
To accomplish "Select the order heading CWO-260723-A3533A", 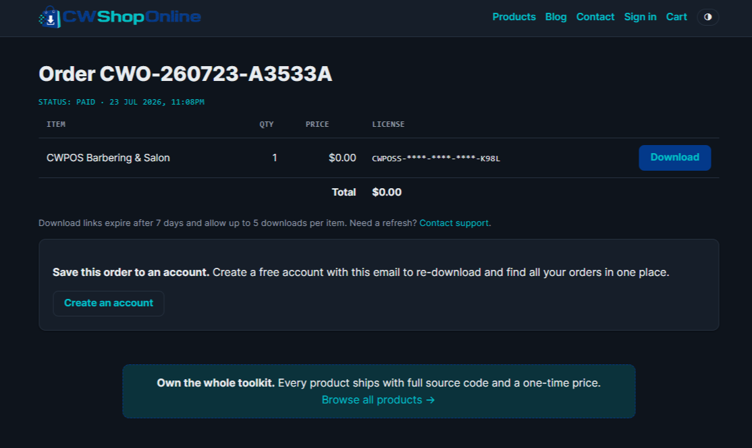I will (x=186, y=74).
